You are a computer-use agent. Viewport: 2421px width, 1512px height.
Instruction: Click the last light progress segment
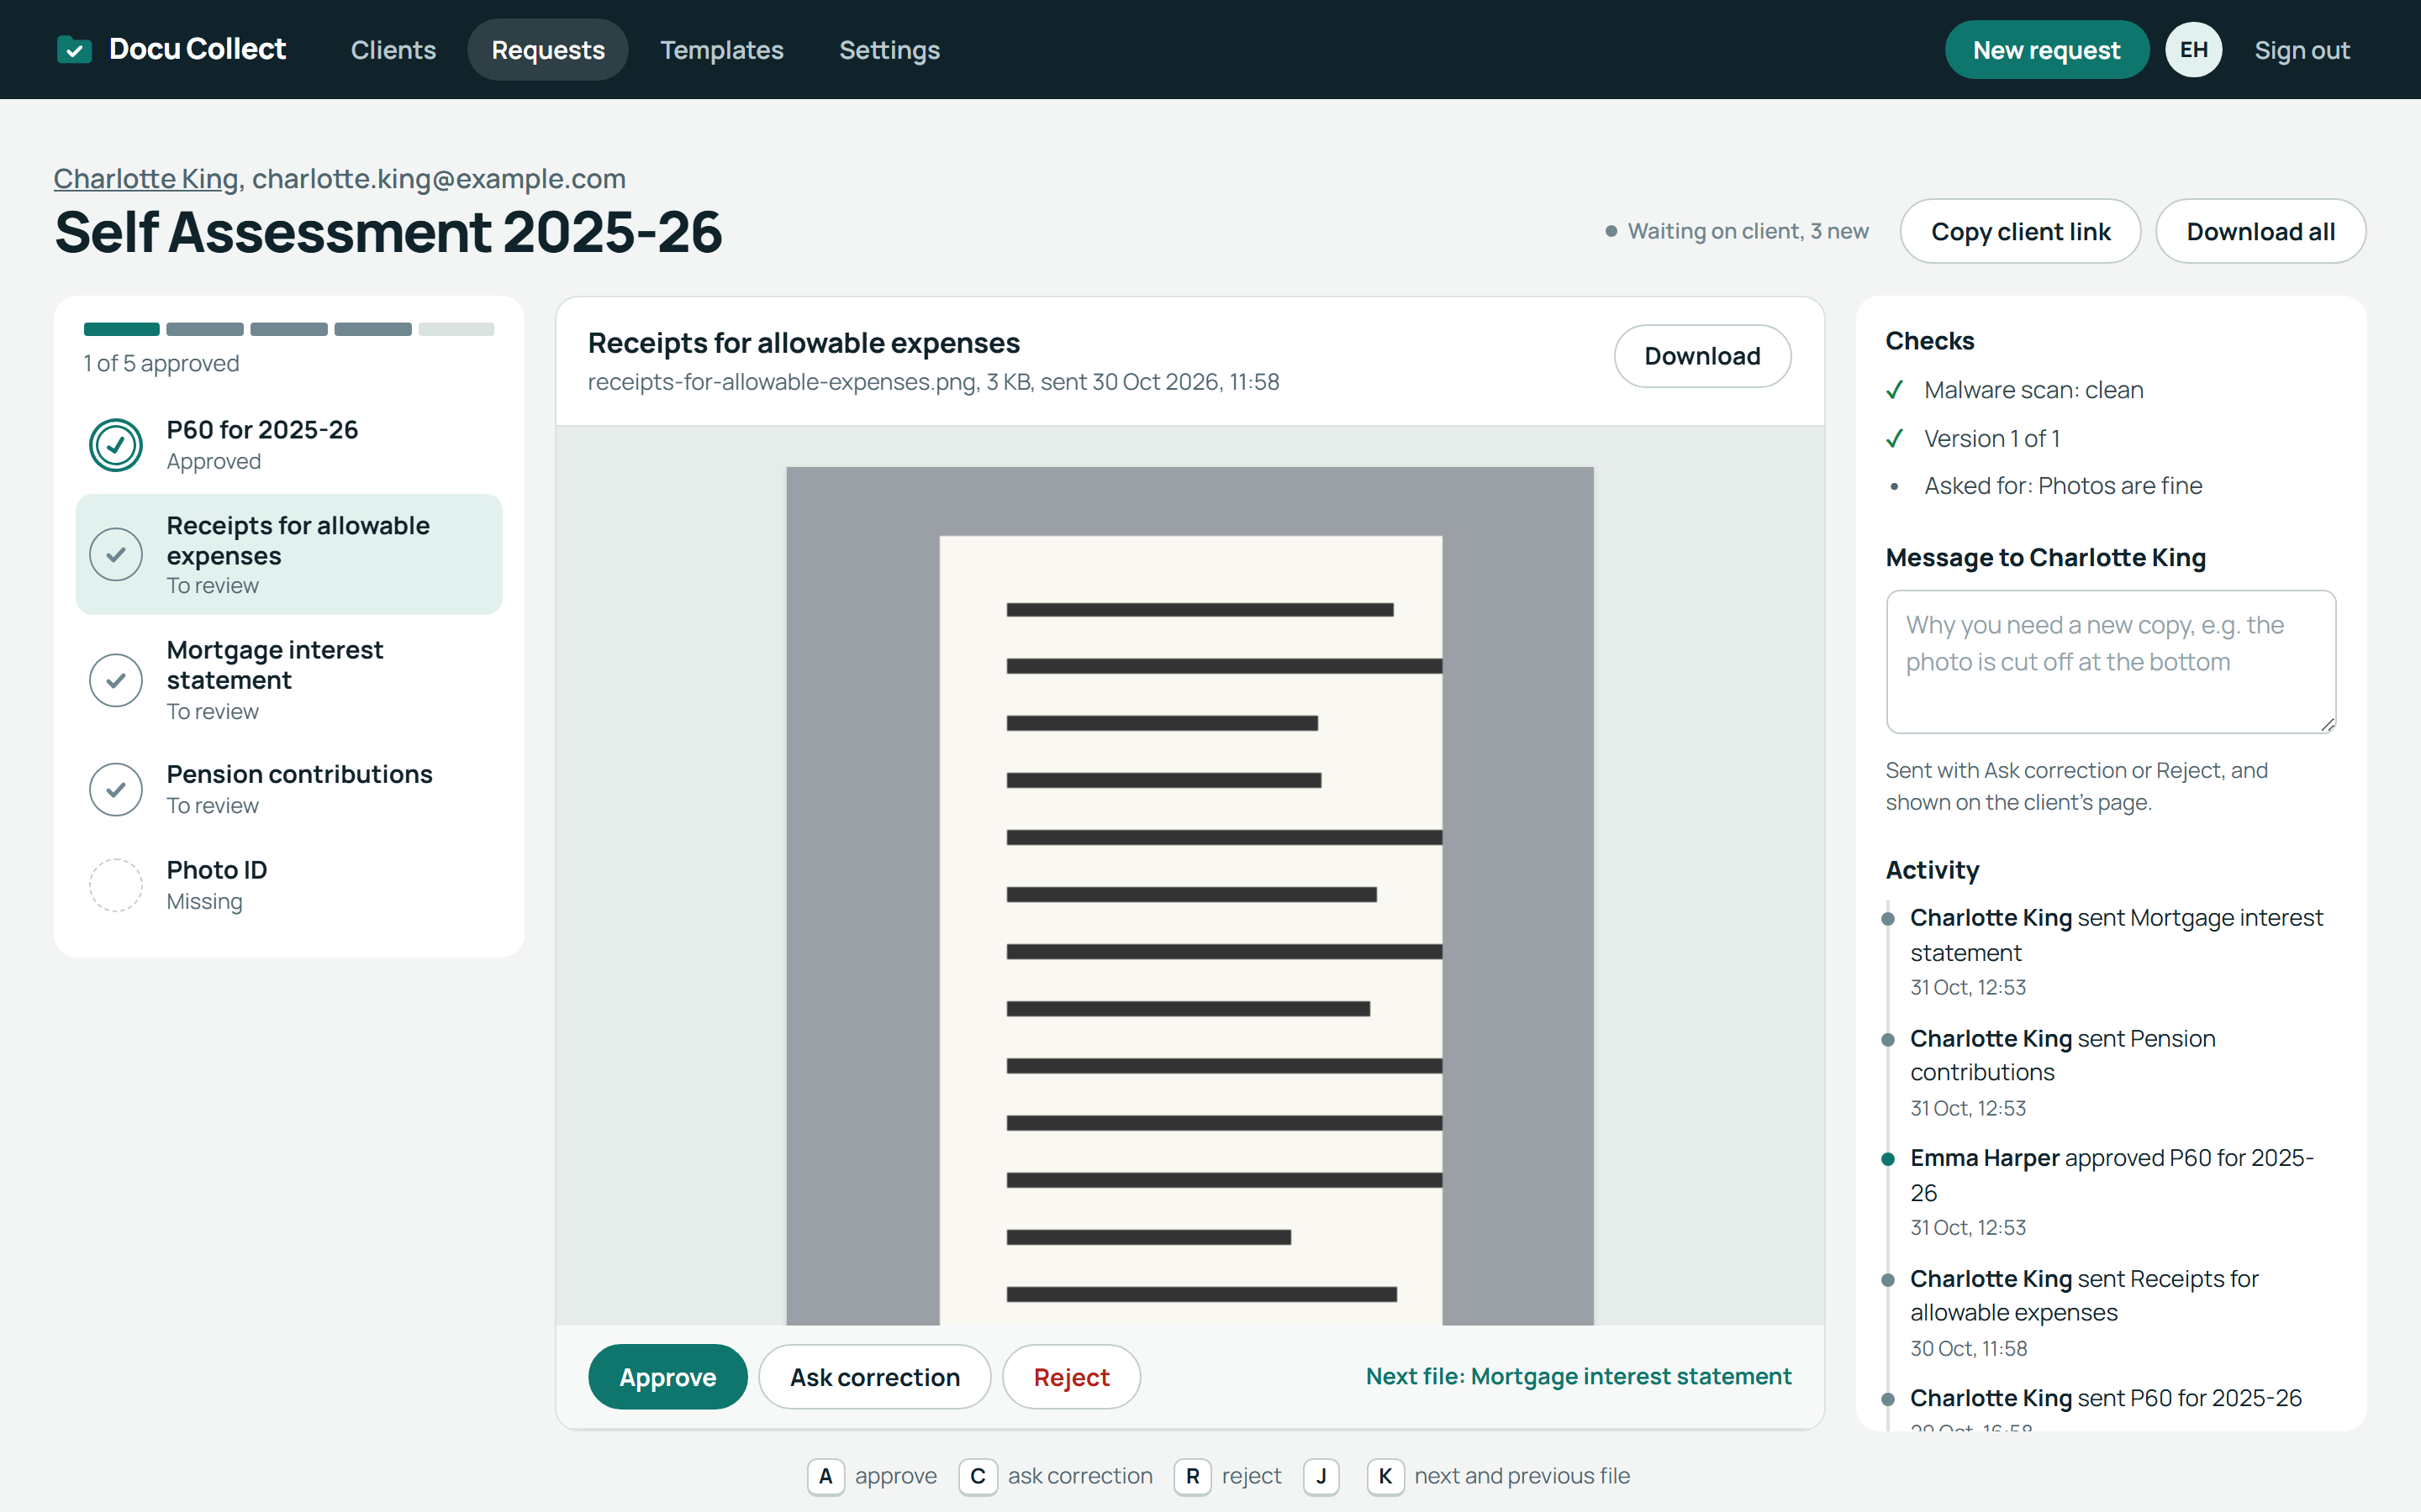pos(456,329)
